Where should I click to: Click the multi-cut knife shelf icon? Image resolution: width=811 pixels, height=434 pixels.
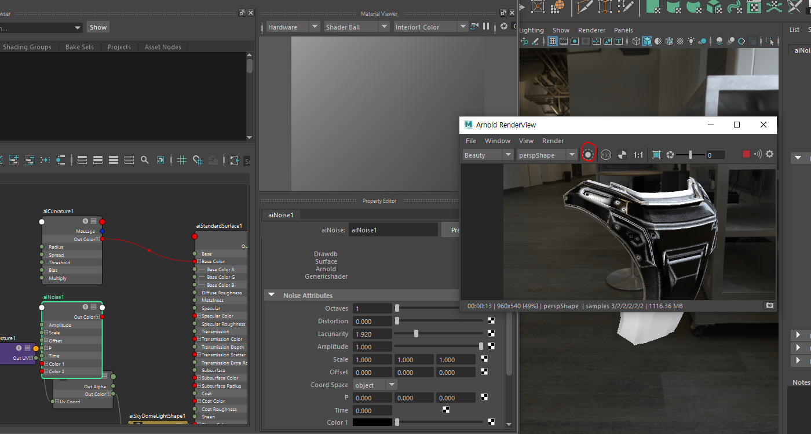pos(585,7)
